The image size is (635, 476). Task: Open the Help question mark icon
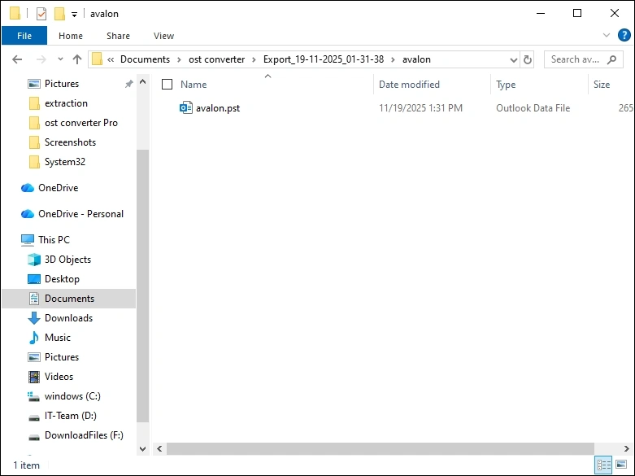click(x=624, y=35)
